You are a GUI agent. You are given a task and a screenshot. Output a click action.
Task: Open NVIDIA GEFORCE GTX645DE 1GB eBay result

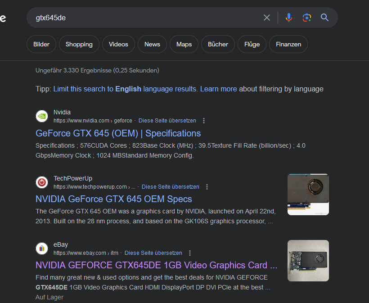(x=156, y=265)
